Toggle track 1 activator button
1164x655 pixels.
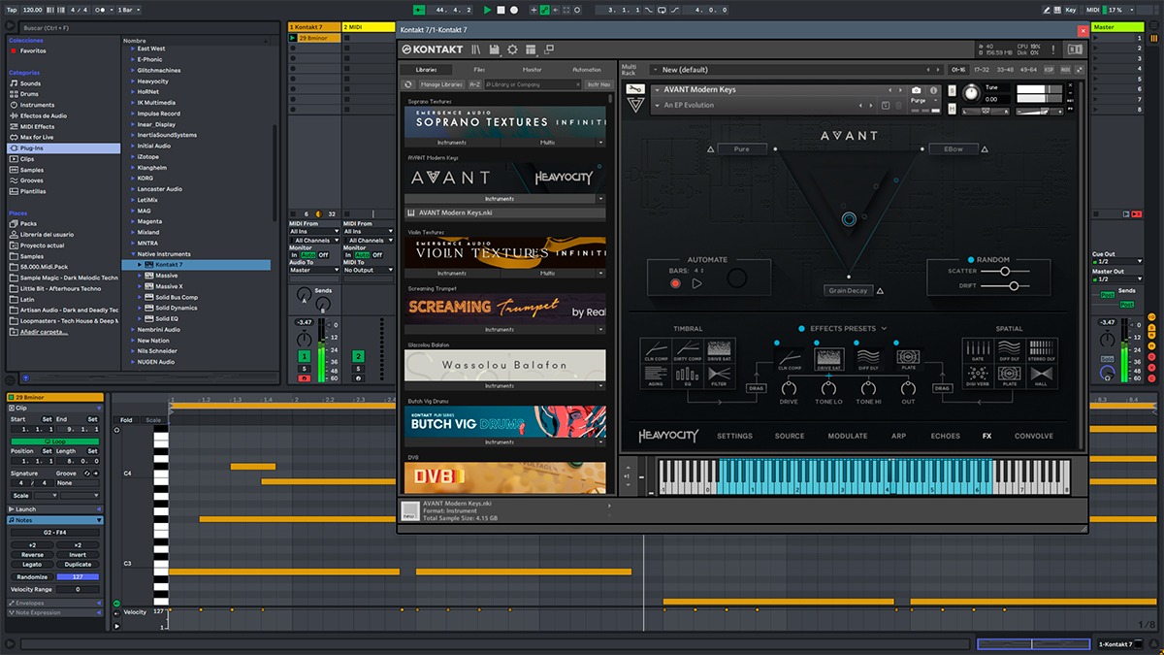(305, 357)
